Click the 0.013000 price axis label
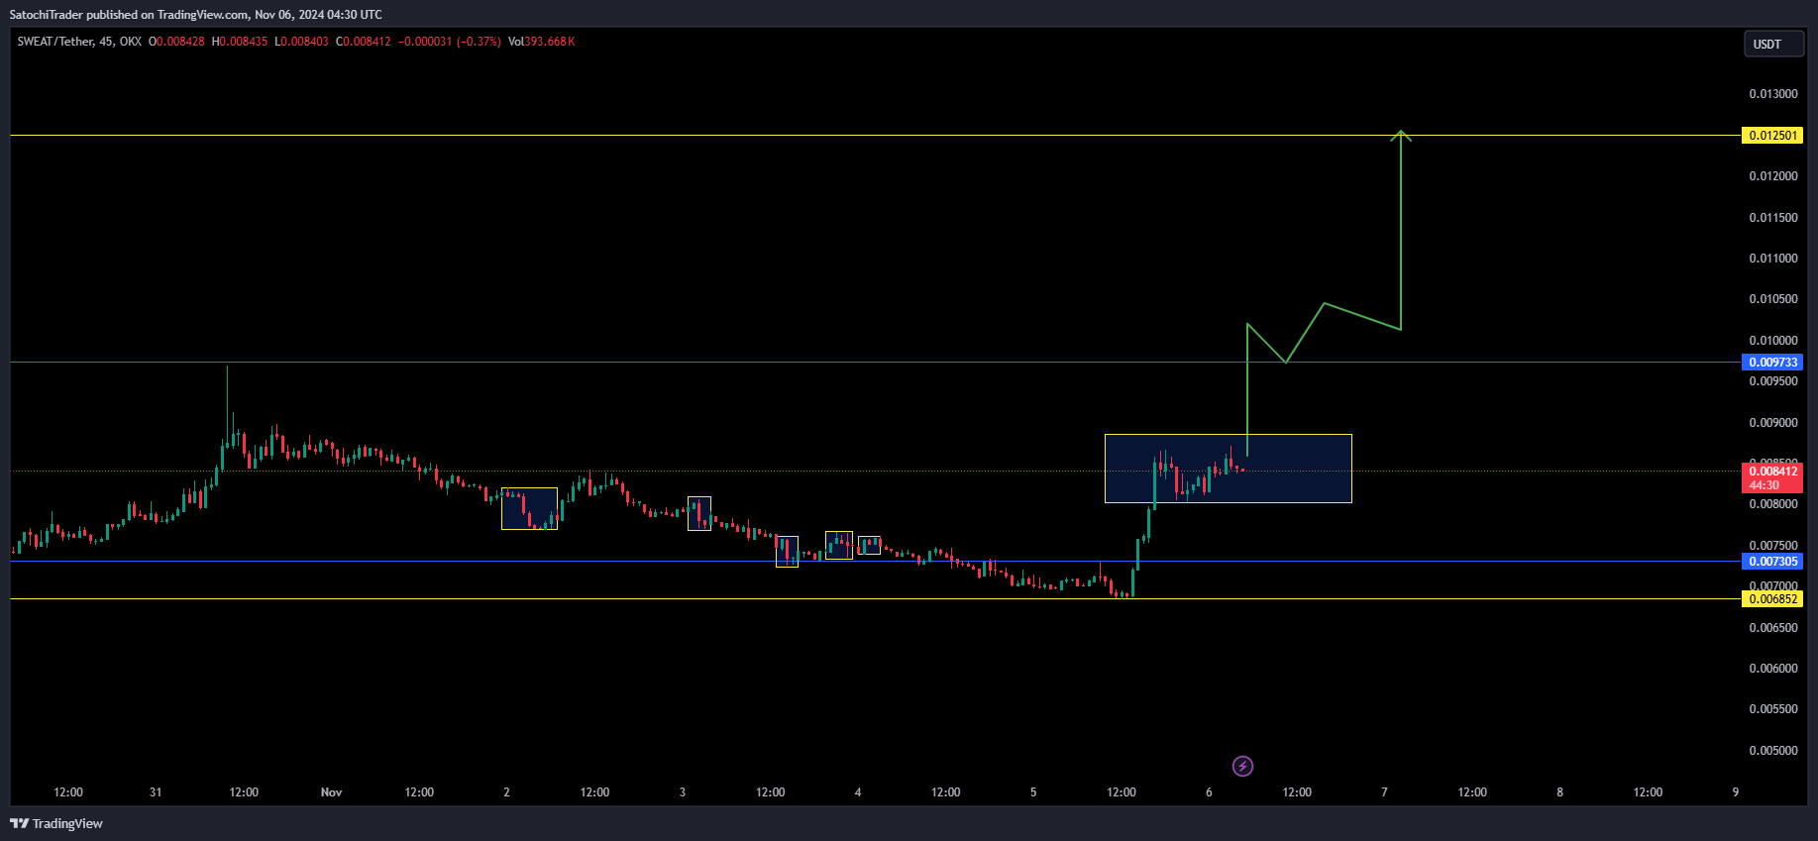Viewport: 1818px width, 841px height. pos(1772,94)
